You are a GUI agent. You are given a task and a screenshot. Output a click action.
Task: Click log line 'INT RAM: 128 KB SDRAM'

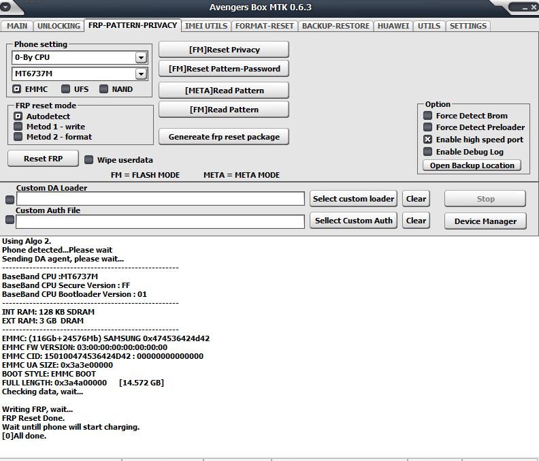click(48, 312)
